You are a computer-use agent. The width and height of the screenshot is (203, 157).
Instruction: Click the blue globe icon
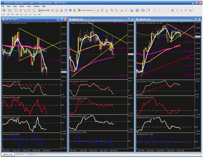click(70, 10)
